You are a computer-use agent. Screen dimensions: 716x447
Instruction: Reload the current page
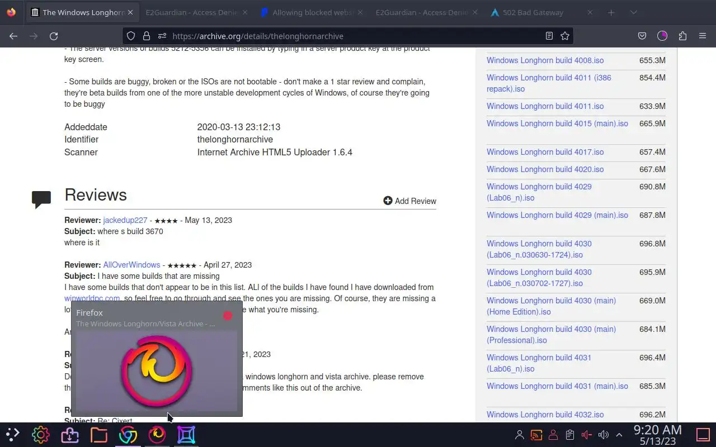[x=54, y=36]
